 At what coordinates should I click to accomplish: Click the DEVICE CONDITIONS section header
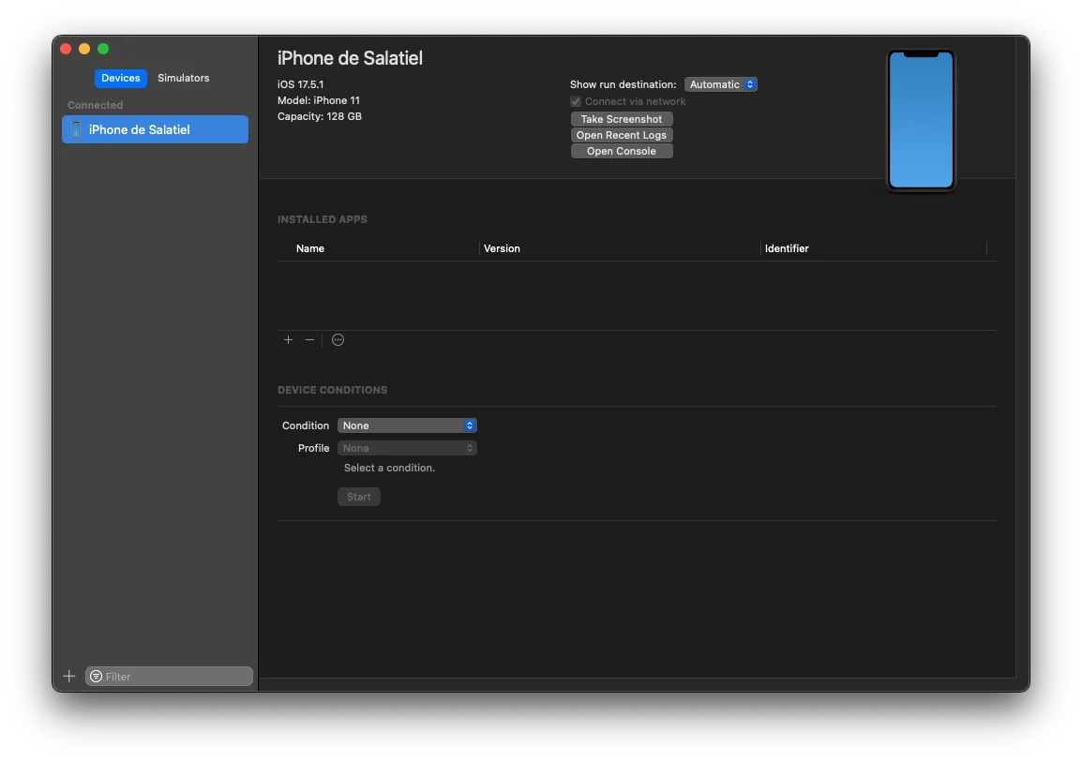tap(333, 390)
